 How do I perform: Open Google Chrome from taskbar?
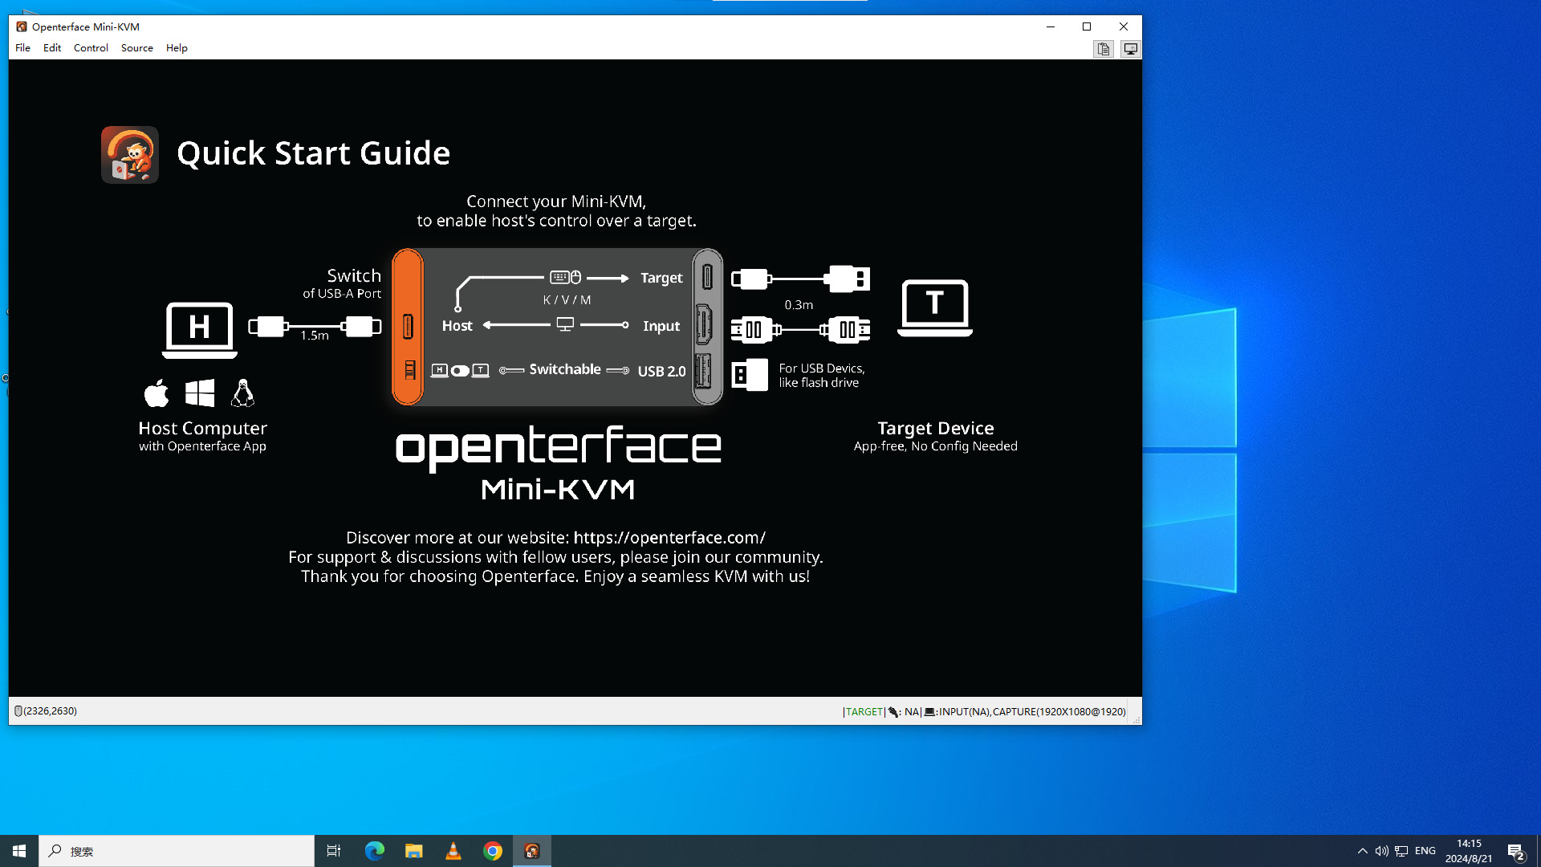coord(493,851)
